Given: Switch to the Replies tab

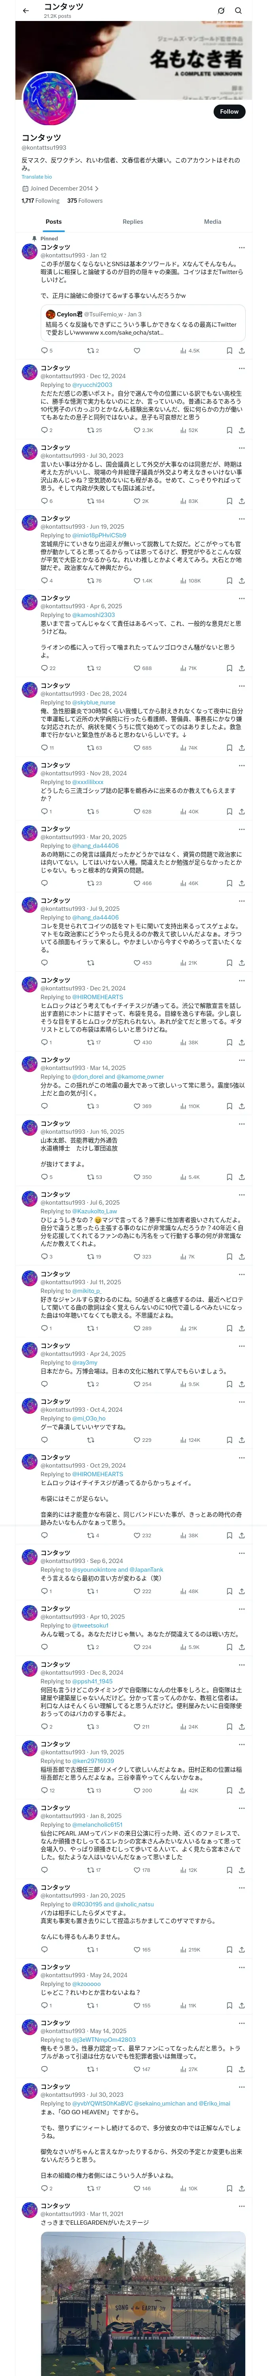Looking at the screenshot, I should coord(133,221).
